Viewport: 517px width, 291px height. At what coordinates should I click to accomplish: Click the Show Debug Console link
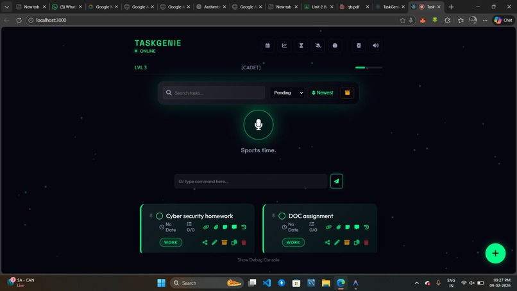point(258,260)
